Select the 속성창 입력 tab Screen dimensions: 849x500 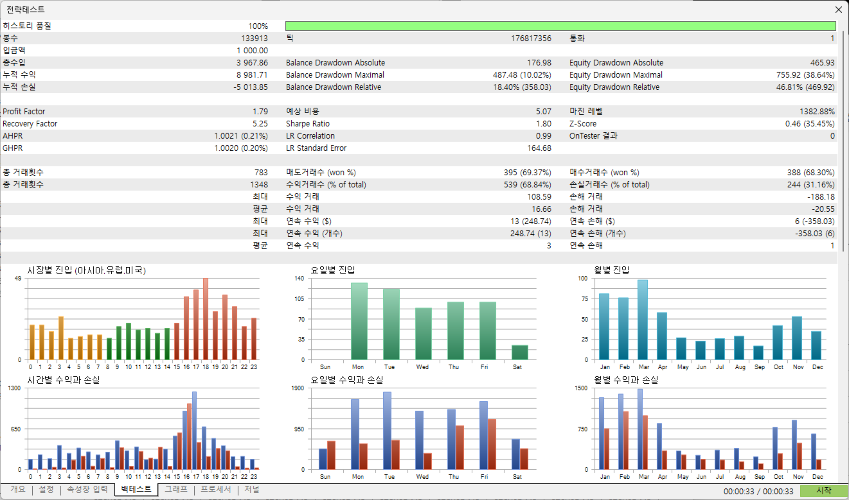pyautogui.click(x=87, y=490)
